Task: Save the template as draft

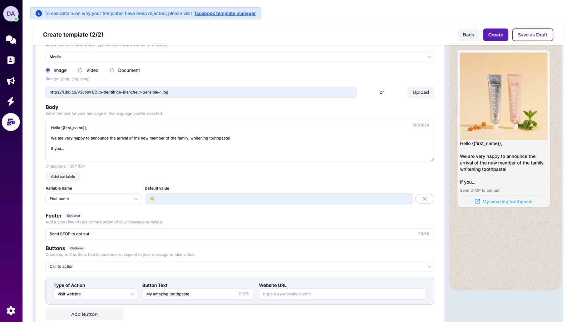Action: click(x=532, y=35)
